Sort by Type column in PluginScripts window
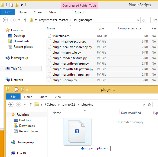Image resolution: width=158 pixels, height=157 pixels. click(100, 28)
